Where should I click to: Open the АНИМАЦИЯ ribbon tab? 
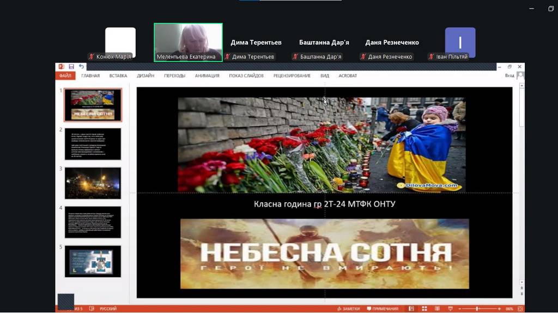click(x=207, y=76)
